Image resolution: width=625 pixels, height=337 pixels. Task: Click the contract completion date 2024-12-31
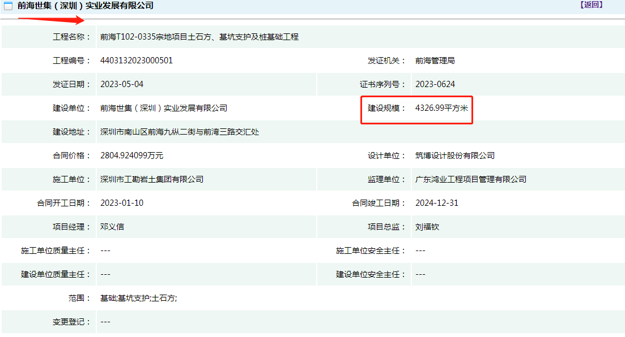click(437, 203)
